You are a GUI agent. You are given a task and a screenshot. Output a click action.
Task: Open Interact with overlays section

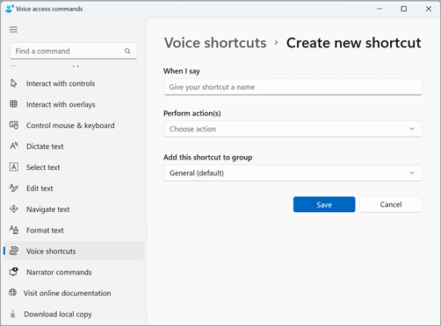click(74, 104)
